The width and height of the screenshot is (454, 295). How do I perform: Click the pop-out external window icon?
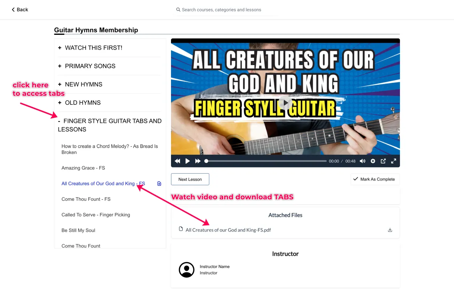coord(383,161)
